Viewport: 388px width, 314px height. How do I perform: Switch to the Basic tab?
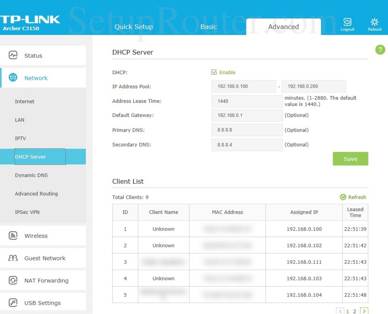[208, 27]
